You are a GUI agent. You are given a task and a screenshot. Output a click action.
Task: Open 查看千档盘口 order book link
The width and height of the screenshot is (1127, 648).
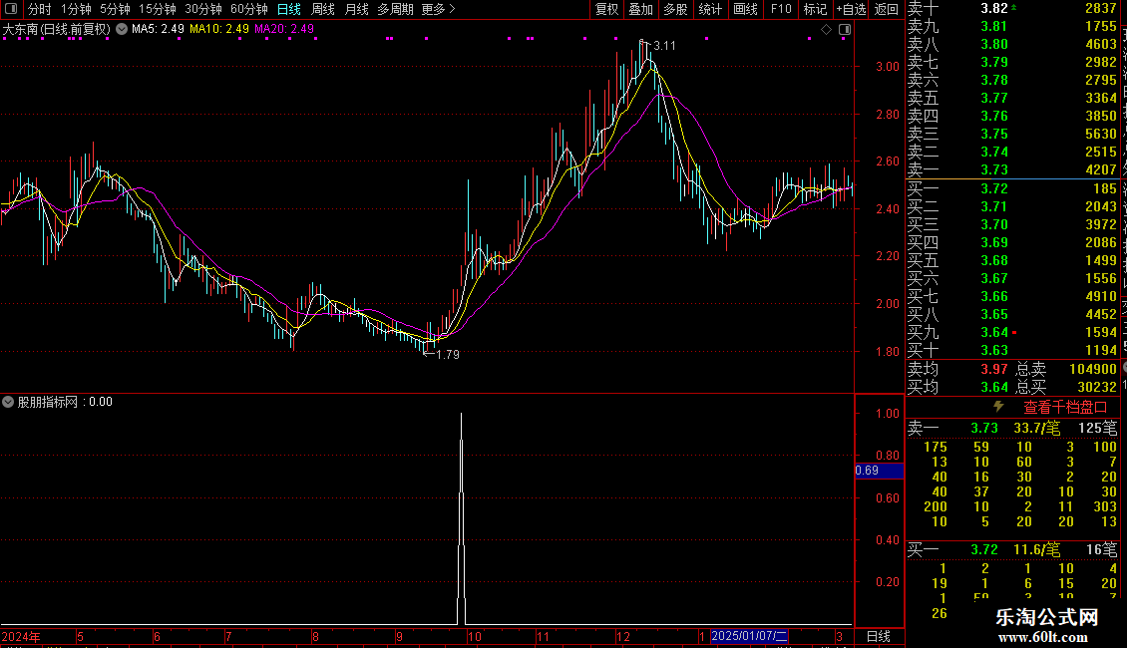coord(1065,408)
